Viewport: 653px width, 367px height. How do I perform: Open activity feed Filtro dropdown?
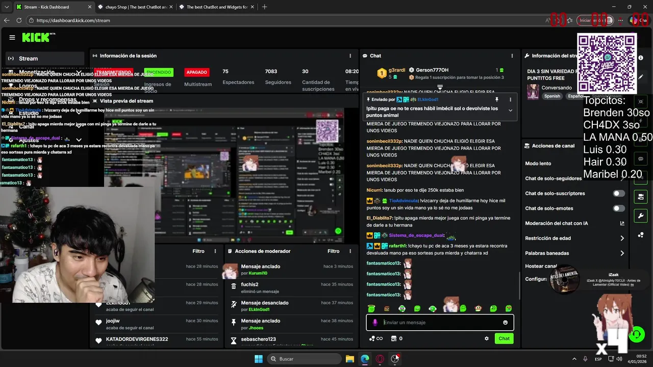pyautogui.click(x=198, y=251)
